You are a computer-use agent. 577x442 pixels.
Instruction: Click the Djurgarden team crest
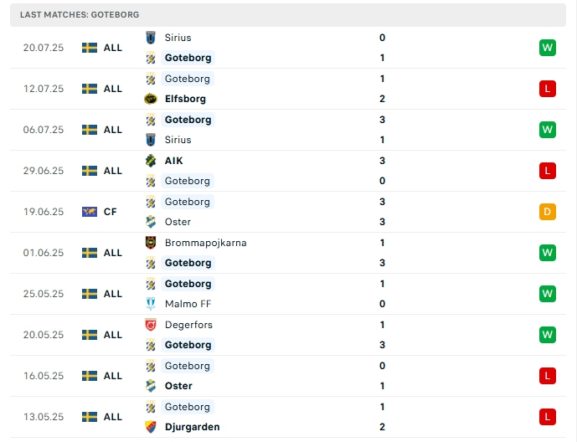coord(151,427)
